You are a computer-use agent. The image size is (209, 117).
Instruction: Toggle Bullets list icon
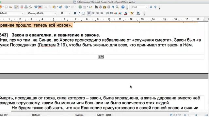pyautogui.click(x=112, y=13)
